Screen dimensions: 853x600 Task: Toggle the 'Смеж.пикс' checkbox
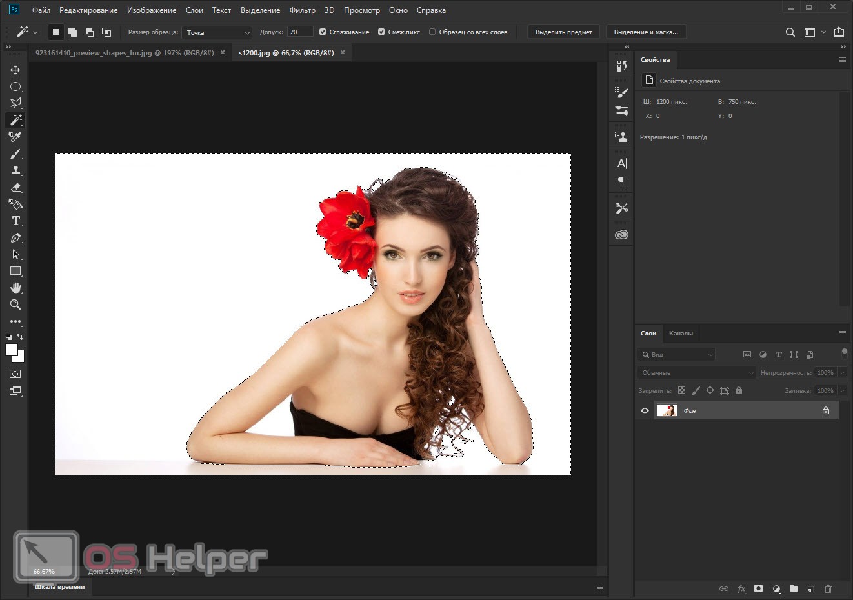pos(381,32)
